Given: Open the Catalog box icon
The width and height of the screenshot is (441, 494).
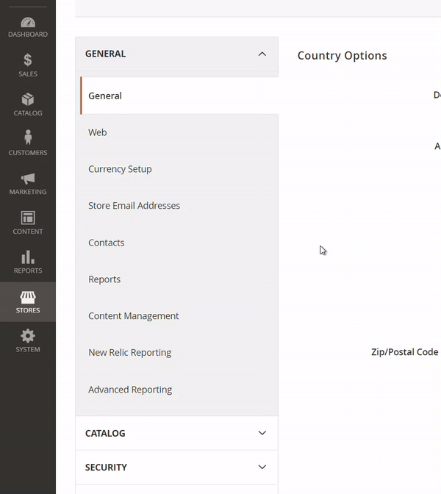Looking at the screenshot, I should pyautogui.click(x=28, y=100).
